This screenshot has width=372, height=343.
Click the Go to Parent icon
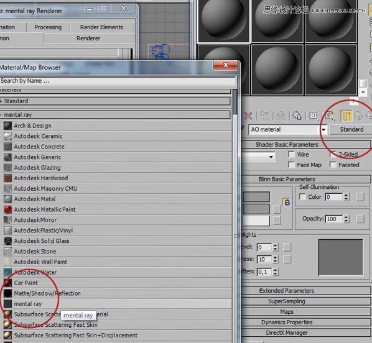pos(358,116)
